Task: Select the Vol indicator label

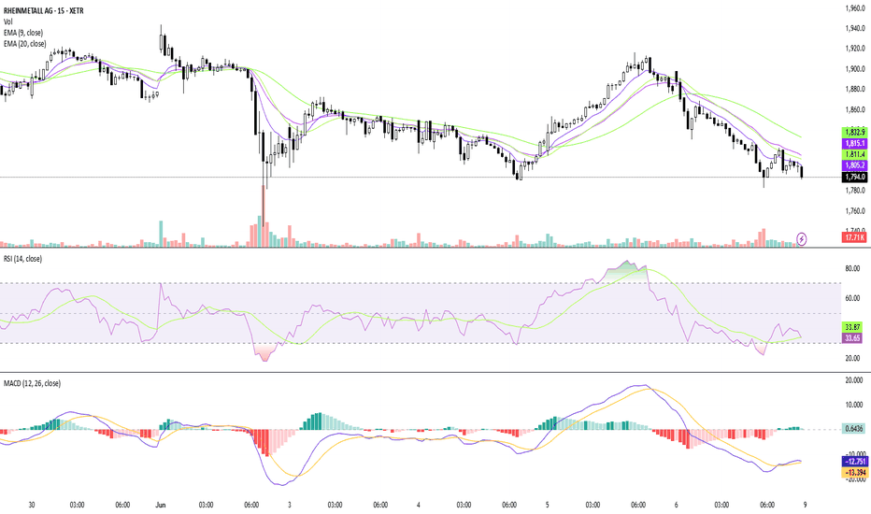Action: [x=7, y=21]
